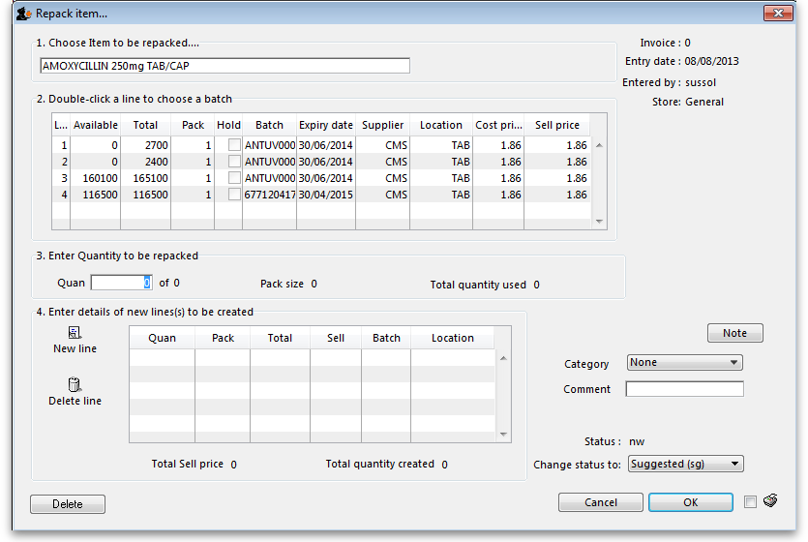
Task: Toggle Hold checkbox for batch line 1
Action: [x=234, y=145]
